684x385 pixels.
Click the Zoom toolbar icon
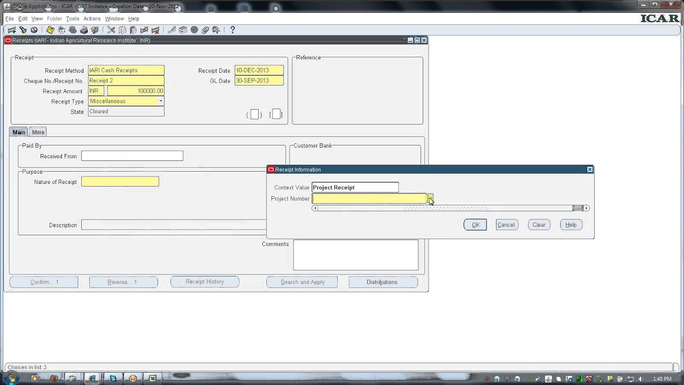point(183,30)
